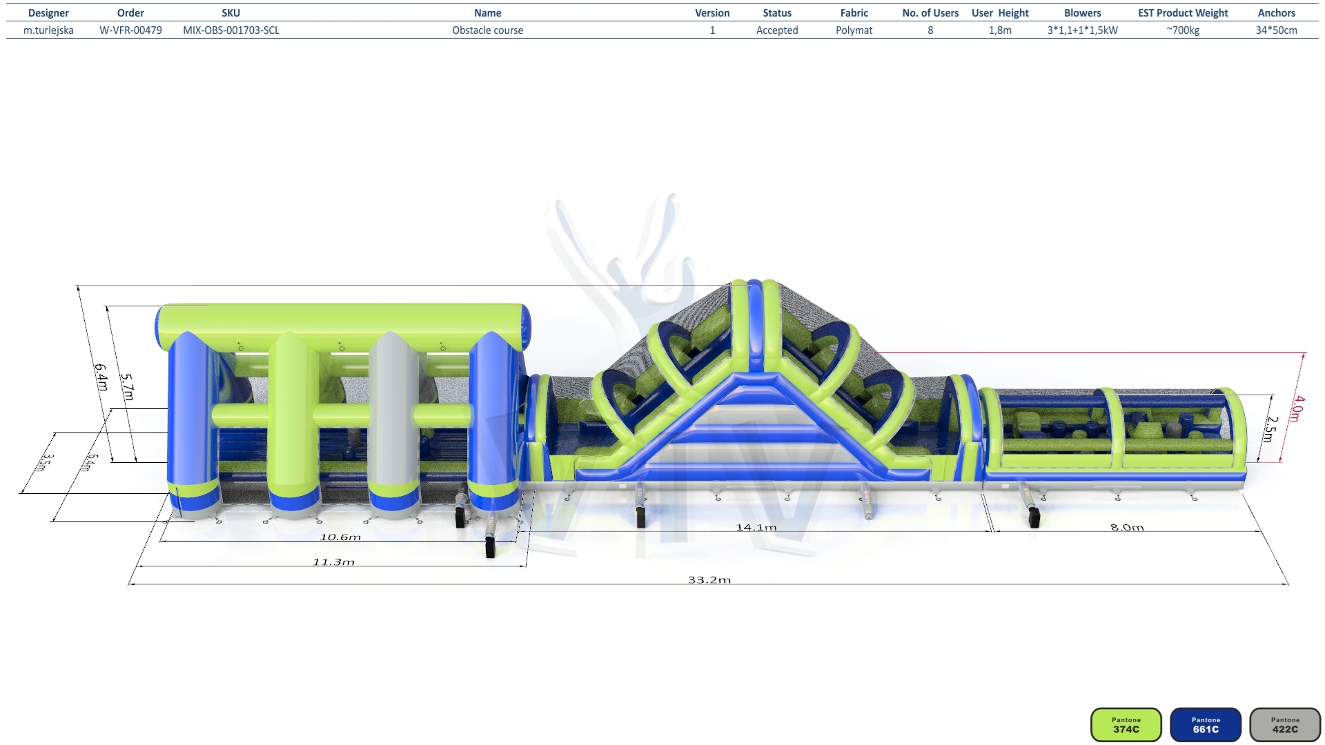Viewport: 1325px width, 745px height.
Task: Click the Designer column header
Action: click(48, 13)
